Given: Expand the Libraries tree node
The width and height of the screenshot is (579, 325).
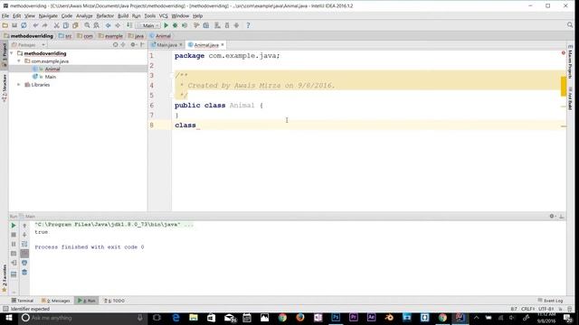Looking at the screenshot, I should click(18, 85).
